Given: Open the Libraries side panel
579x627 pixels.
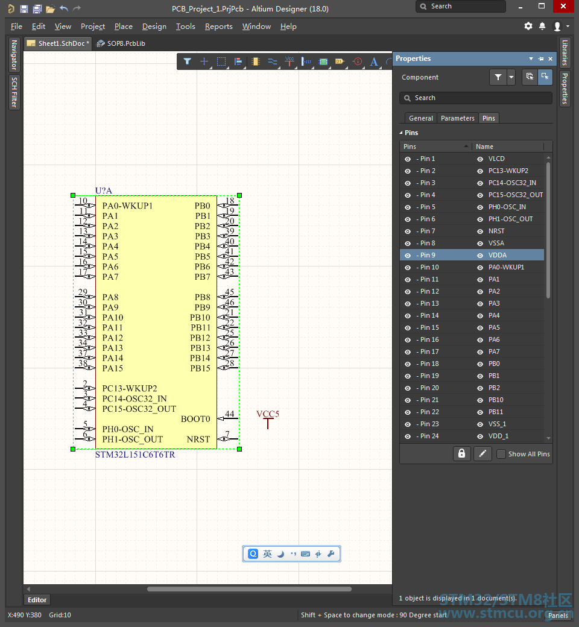Looking at the screenshot, I should (x=565, y=52).
